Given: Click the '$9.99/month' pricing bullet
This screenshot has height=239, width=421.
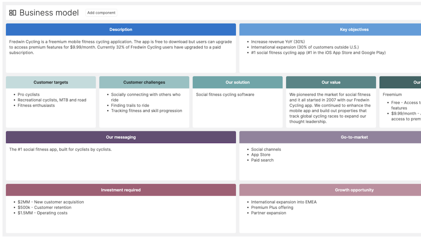Looking at the screenshot, I should pyautogui.click(x=406, y=116).
